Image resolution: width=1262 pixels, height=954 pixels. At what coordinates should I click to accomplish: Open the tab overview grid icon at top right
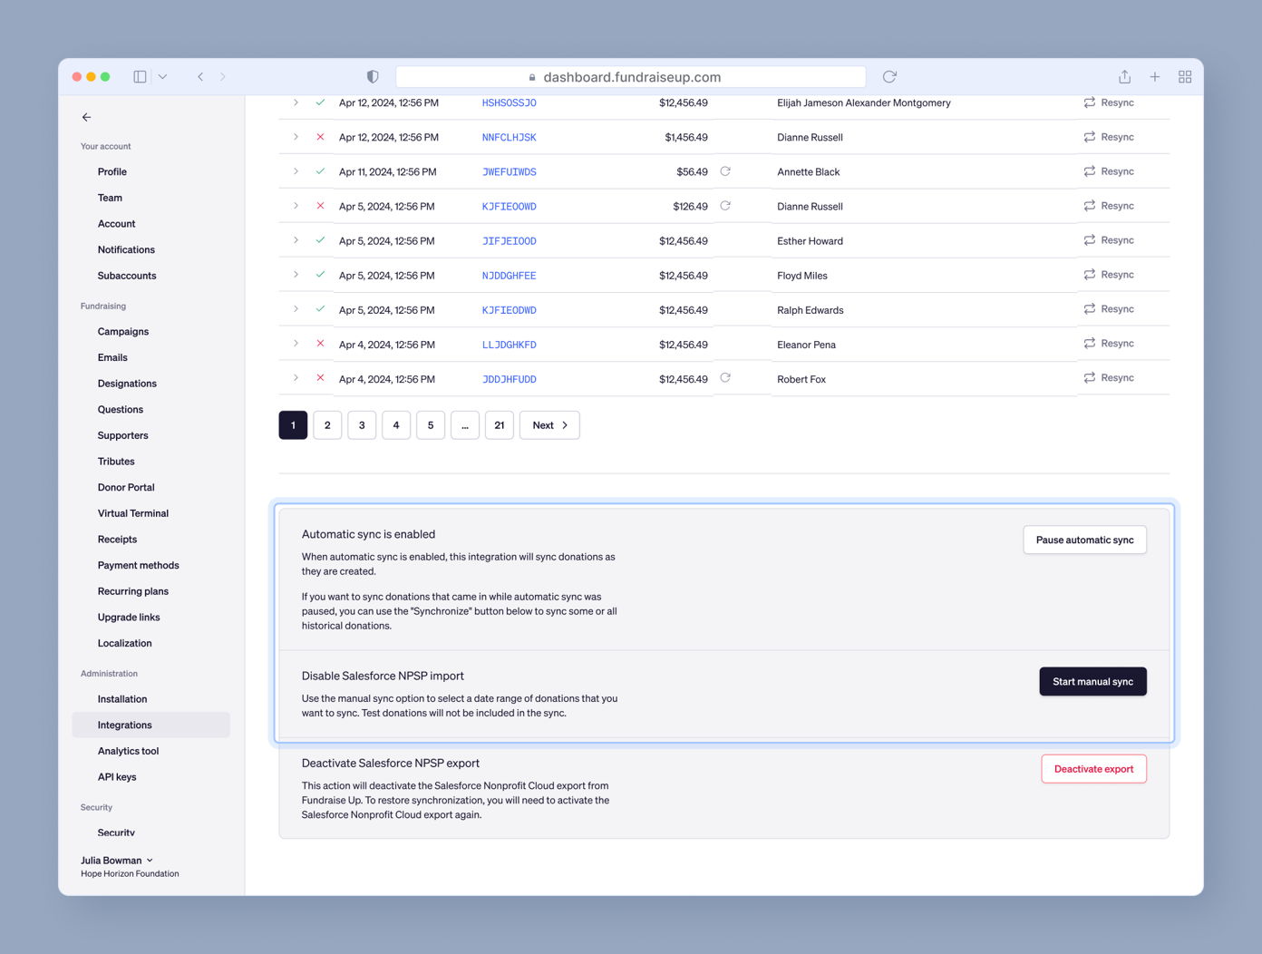[x=1185, y=77]
